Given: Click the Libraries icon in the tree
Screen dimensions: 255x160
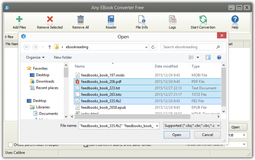Looking at the screenshot, I should coord(32,107).
